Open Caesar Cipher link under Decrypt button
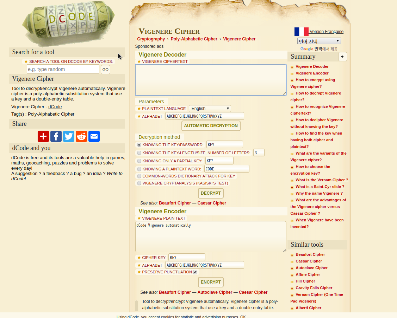 tap(212, 203)
